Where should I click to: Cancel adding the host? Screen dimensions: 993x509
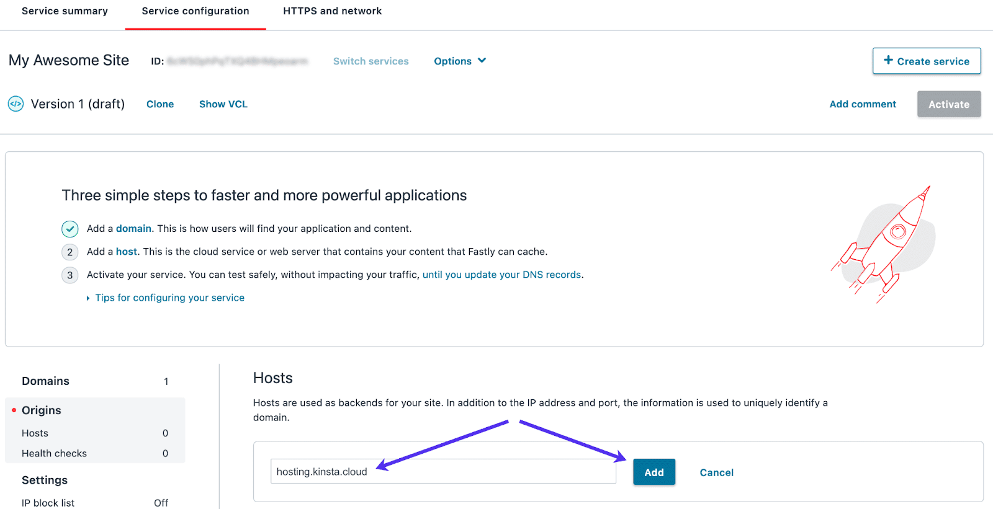click(x=717, y=472)
